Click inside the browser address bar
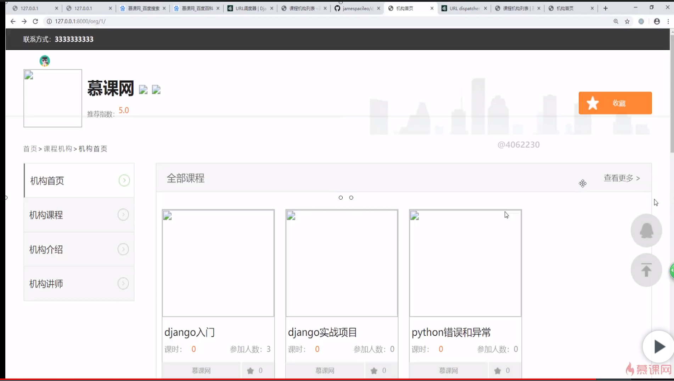 click(x=142, y=21)
